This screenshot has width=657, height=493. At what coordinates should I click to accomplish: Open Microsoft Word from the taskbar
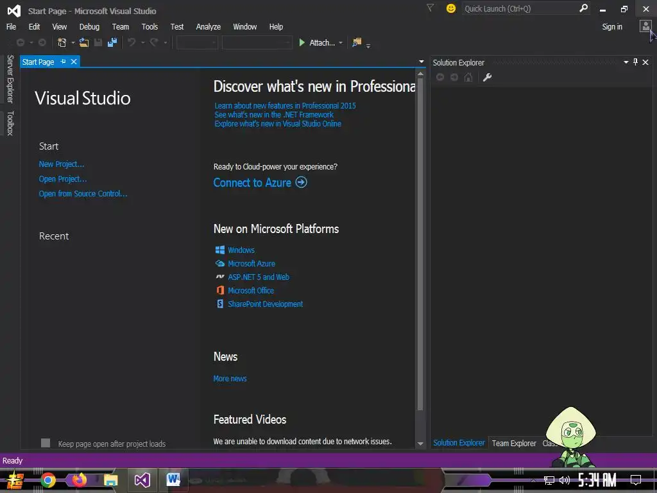click(173, 480)
